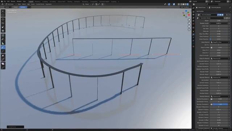The image size is (232, 131).
Task: Click the modifier name field GeometryNodes
Action: pyautogui.click(x=209, y=15)
